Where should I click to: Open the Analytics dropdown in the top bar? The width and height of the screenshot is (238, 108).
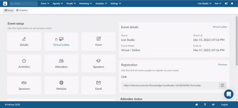coord(101,4)
